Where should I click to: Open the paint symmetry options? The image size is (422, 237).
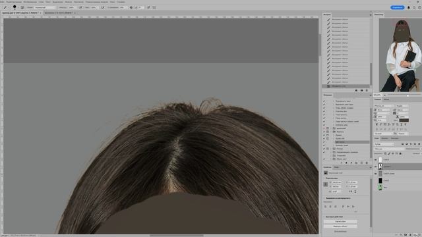pos(154,7)
